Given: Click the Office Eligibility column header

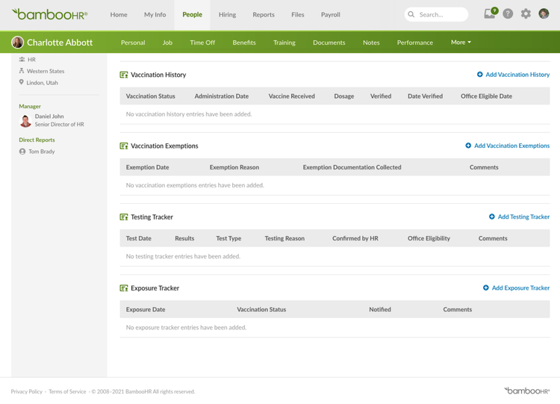Looking at the screenshot, I should (429, 238).
